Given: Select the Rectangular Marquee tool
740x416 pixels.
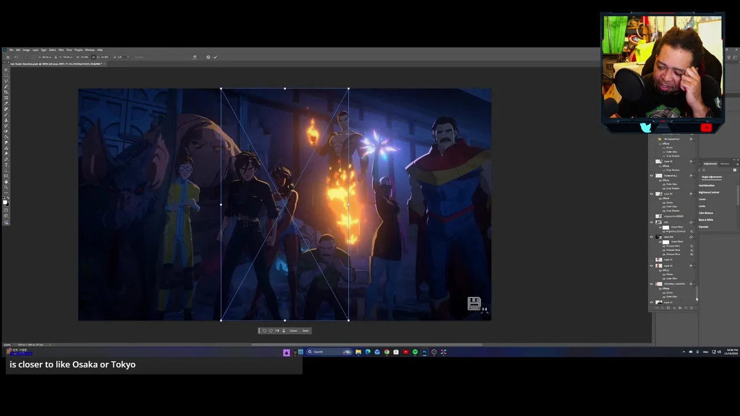Looking at the screenshot, I should click(x=6, y=75).
